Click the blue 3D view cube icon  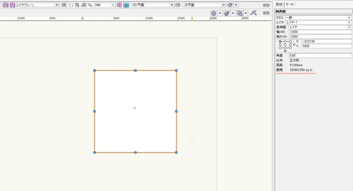point(125,5)
